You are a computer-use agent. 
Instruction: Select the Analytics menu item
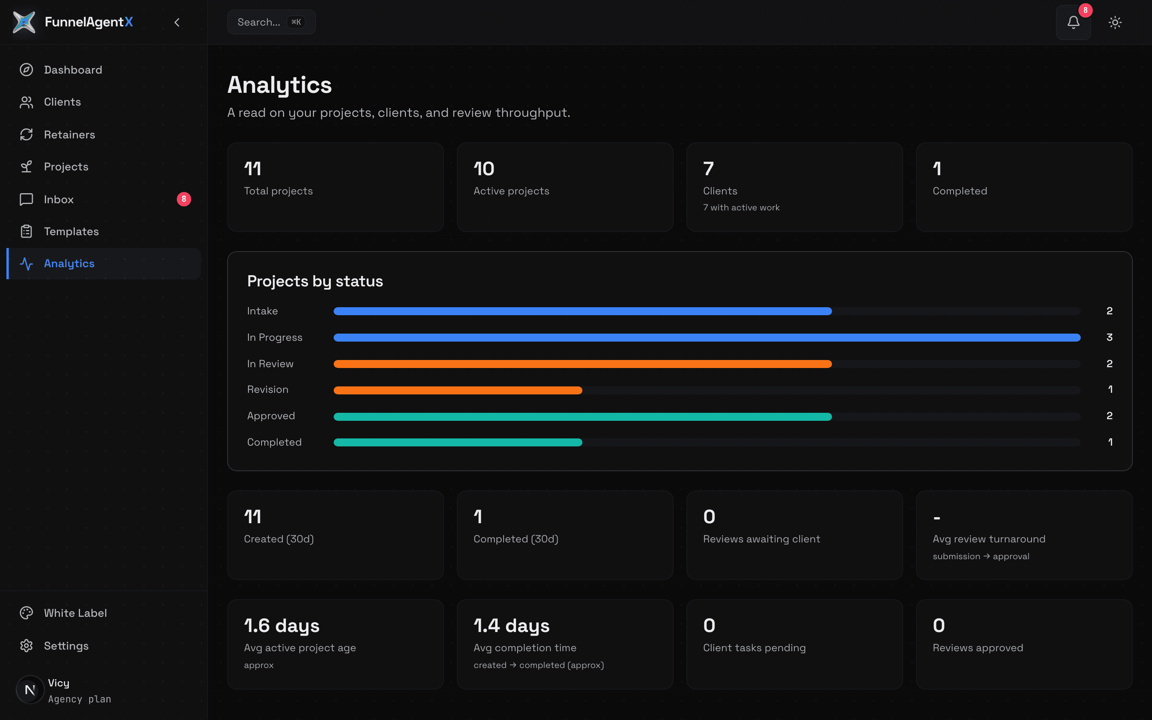(x=104, y=263)
